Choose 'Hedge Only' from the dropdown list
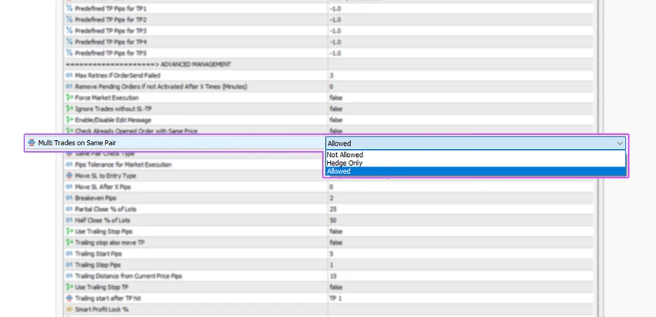 tap(345, 163)
